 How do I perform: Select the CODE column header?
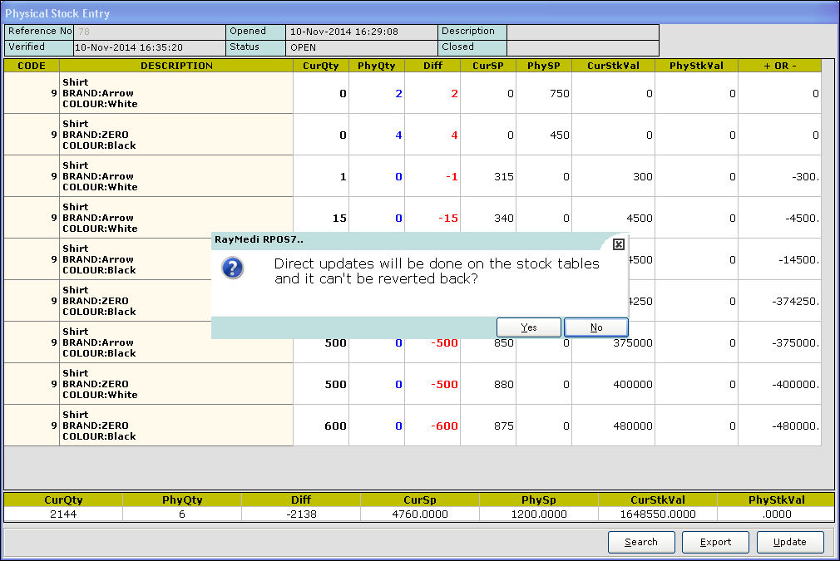tap(32, 66)
